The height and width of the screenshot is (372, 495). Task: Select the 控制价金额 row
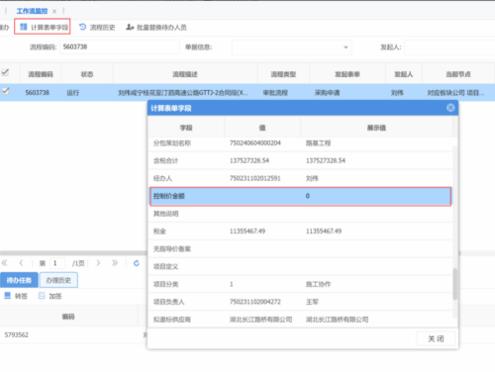pos(300,196)
